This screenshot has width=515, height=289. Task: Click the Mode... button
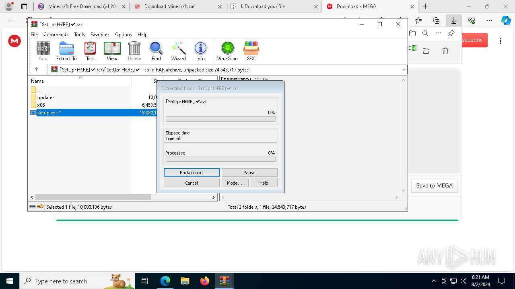coord(235,183)
